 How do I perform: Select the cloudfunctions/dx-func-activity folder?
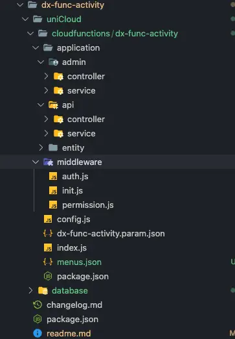pyautogui.click(x=115, y=34)
